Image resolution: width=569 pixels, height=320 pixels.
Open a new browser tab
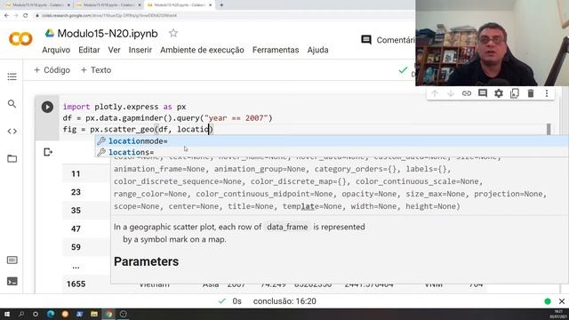(221, 5)
